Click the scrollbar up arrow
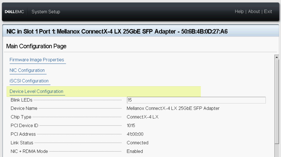The width and height of the screenshot is (281, 157). (x=277, y=57)
